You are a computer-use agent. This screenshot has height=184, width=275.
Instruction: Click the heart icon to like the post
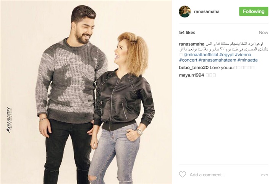point(183,174)
